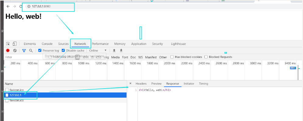Screen dimensions: 303x121
Task: Toggle the blue filter funnel icon
Action: click(x=24, y=50)
